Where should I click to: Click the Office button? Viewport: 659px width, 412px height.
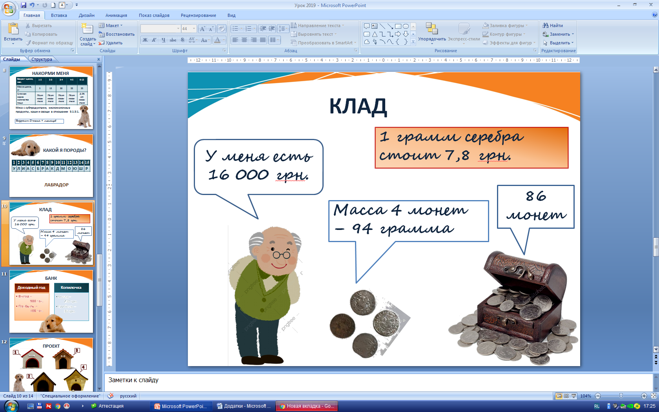[9, 9]
